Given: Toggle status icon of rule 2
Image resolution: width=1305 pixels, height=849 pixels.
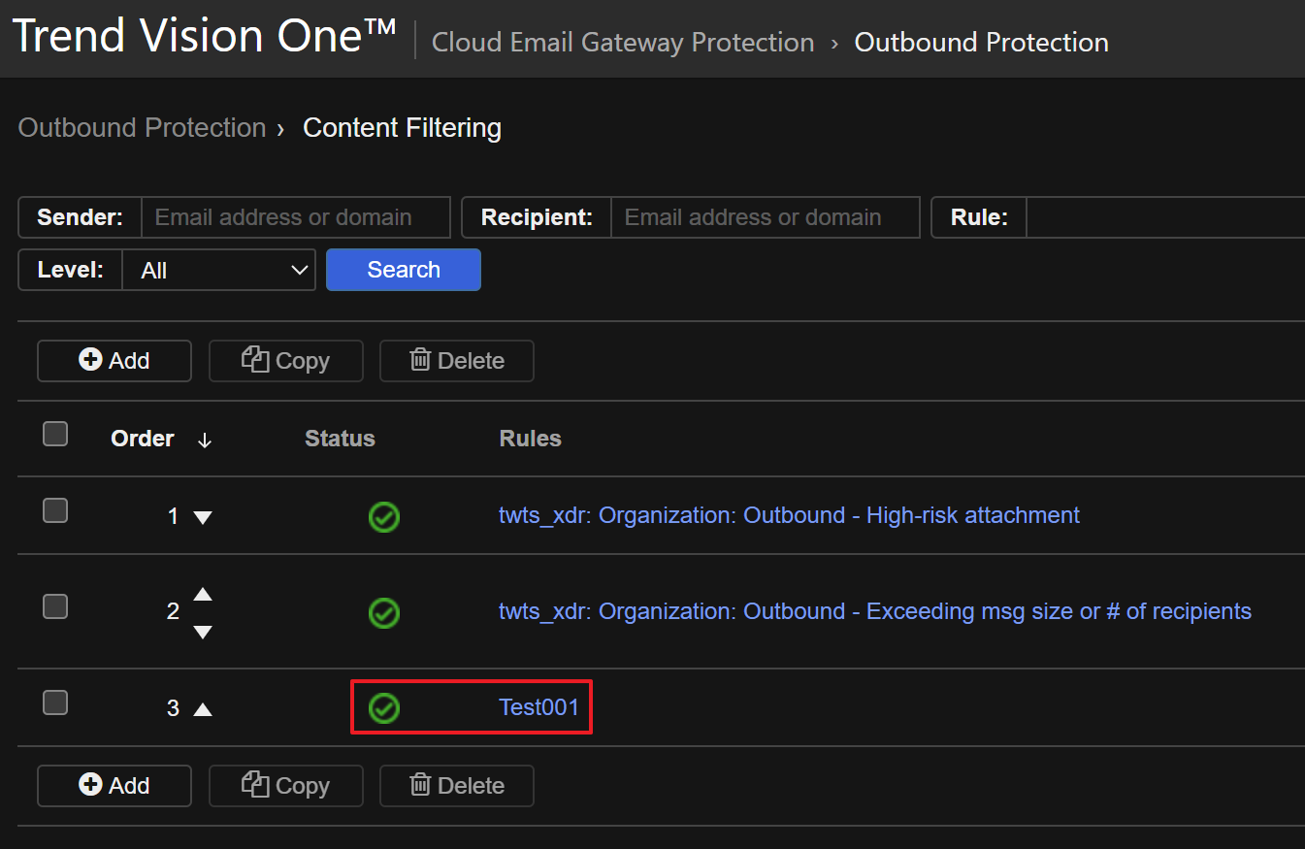Looking at the screenshot, I should (384, 613).
